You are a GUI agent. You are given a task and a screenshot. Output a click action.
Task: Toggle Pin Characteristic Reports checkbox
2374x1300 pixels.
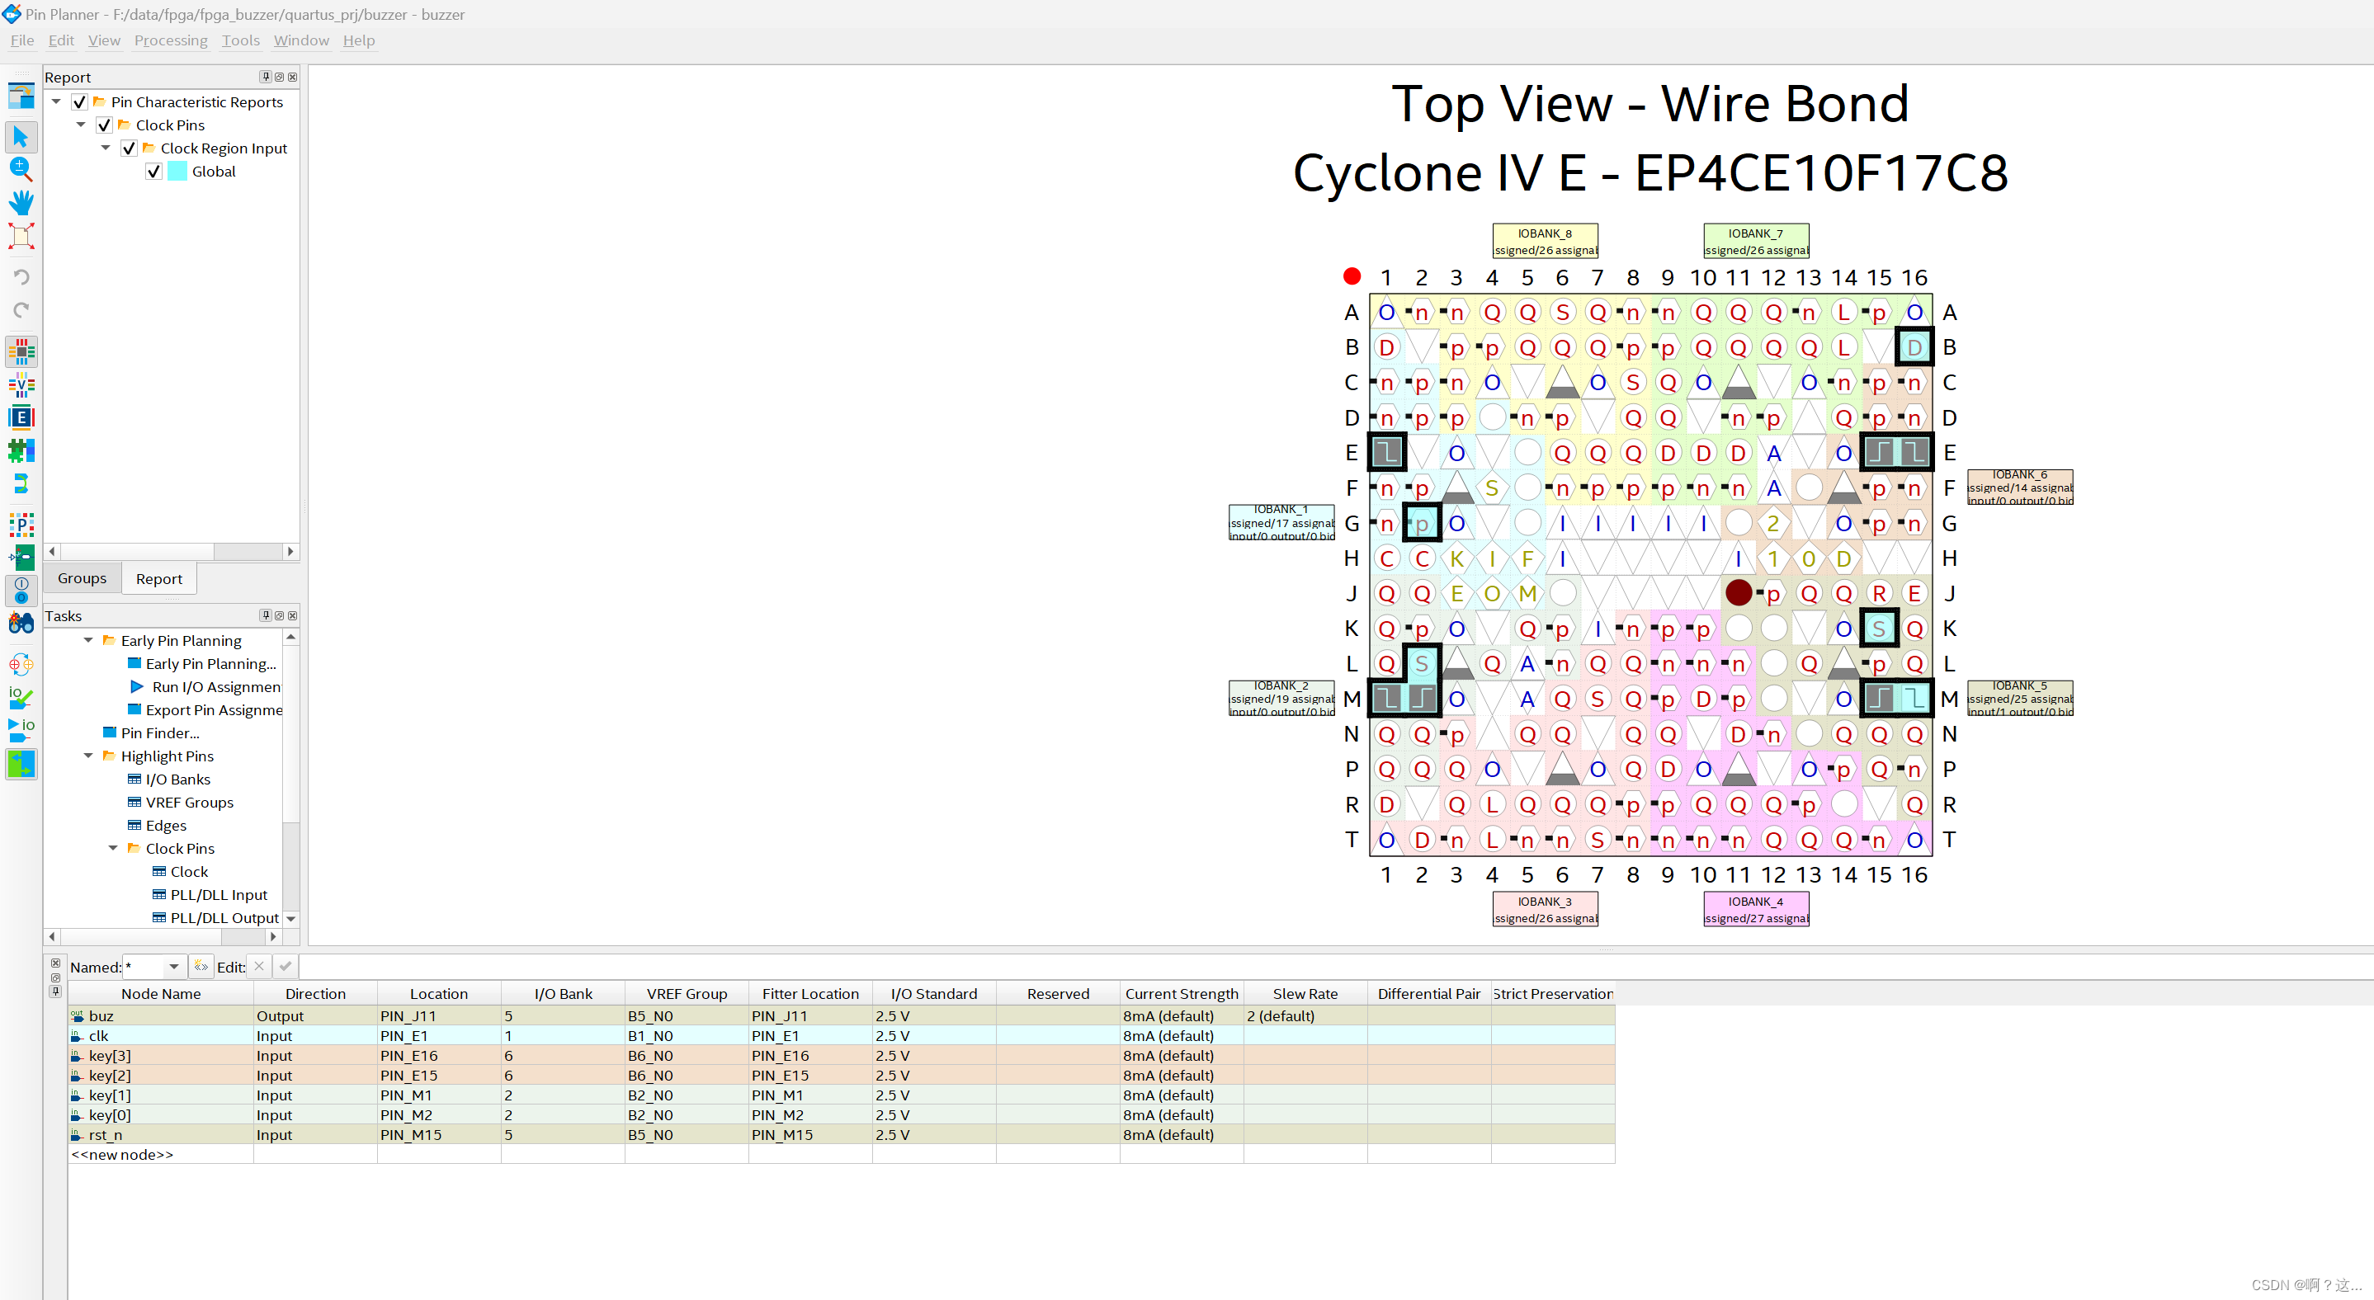coord(79,101)
